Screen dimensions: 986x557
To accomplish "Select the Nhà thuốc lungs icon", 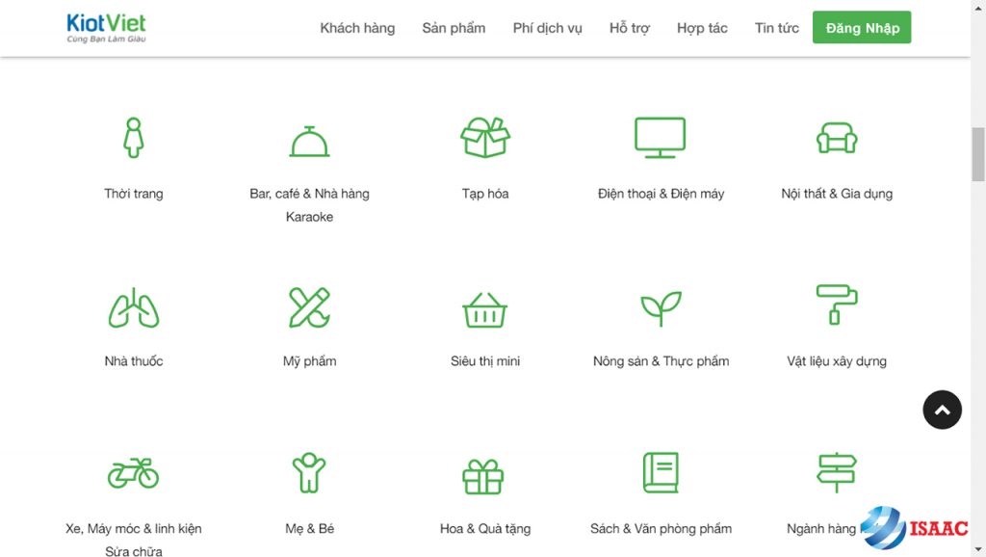I will [x=133, y=307].
